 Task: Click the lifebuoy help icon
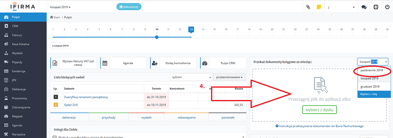375,7
